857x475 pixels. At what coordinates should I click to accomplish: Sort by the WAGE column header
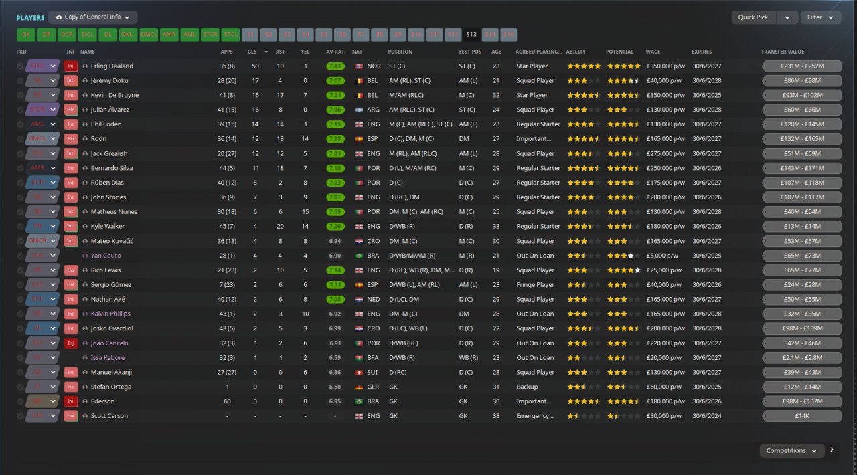(x=653, y=52)
